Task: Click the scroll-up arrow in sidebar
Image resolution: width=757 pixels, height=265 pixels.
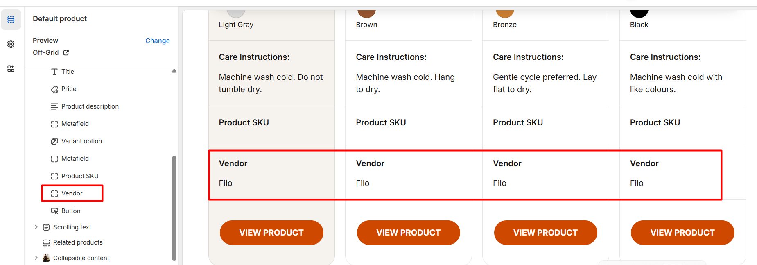Action: click(174, 71)
